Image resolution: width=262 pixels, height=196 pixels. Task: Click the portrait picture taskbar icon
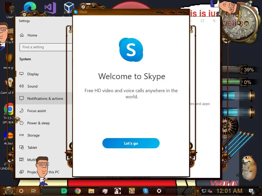[x=118, y=191]
